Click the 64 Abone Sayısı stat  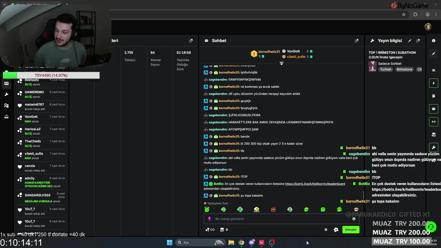coord(155,59)
